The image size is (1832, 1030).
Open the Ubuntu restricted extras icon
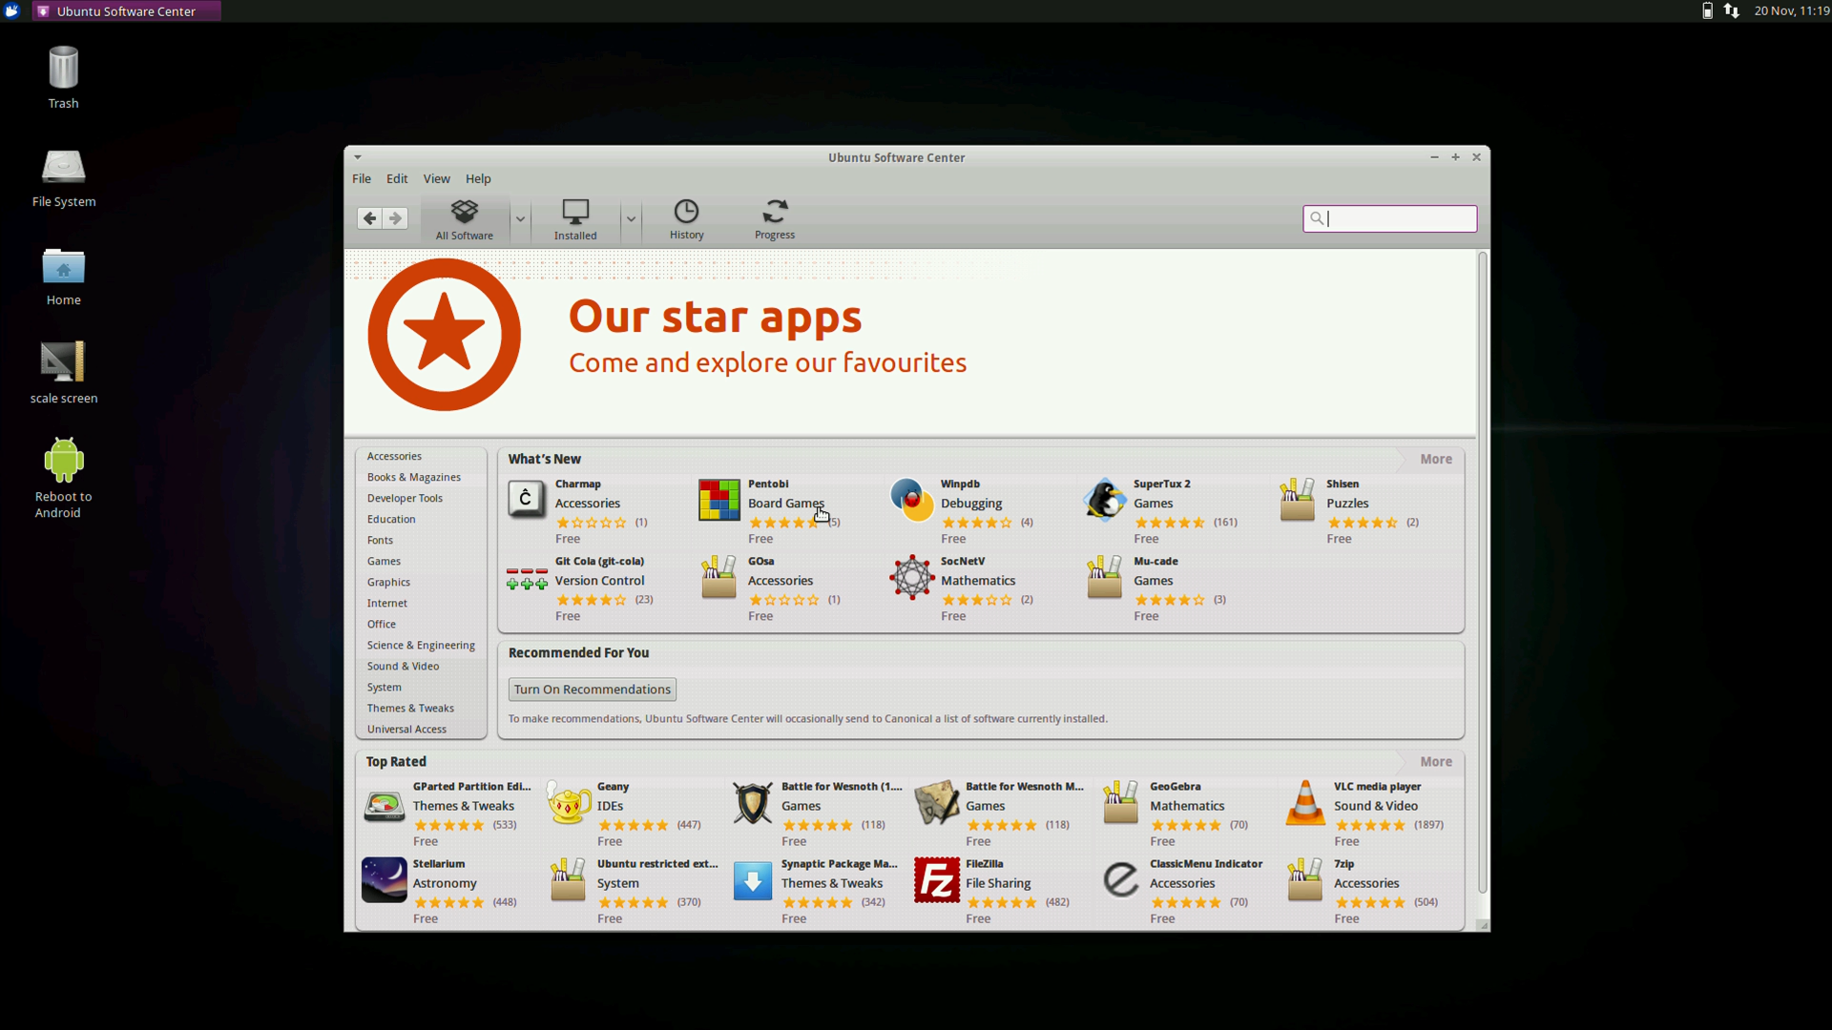coord(569,880)
